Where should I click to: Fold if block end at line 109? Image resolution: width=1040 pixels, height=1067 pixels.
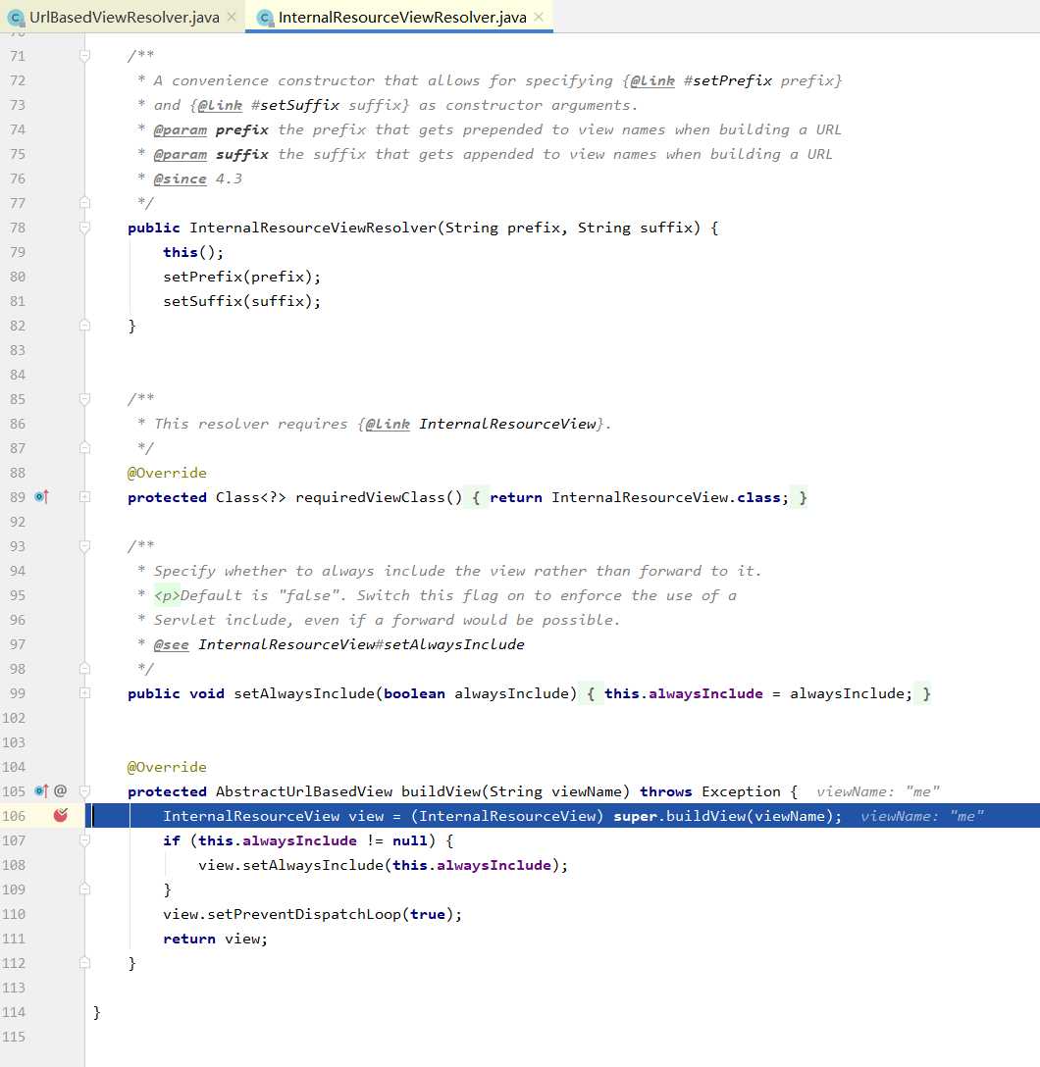tap(84, 889)
